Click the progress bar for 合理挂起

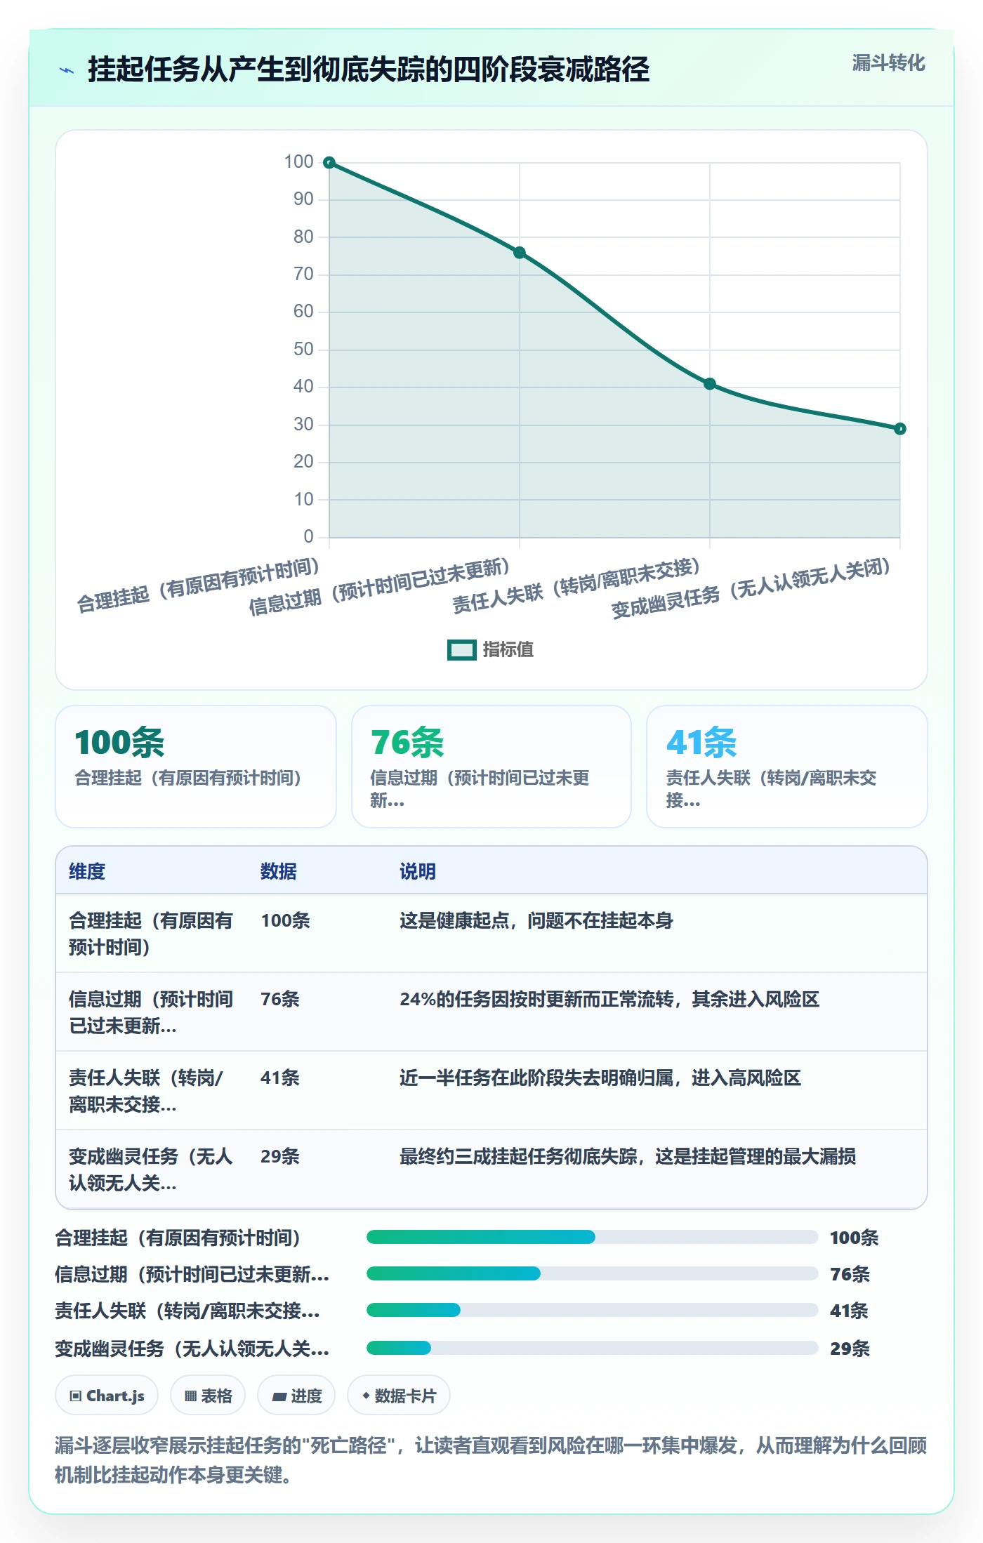click(x=592, y=1237)
